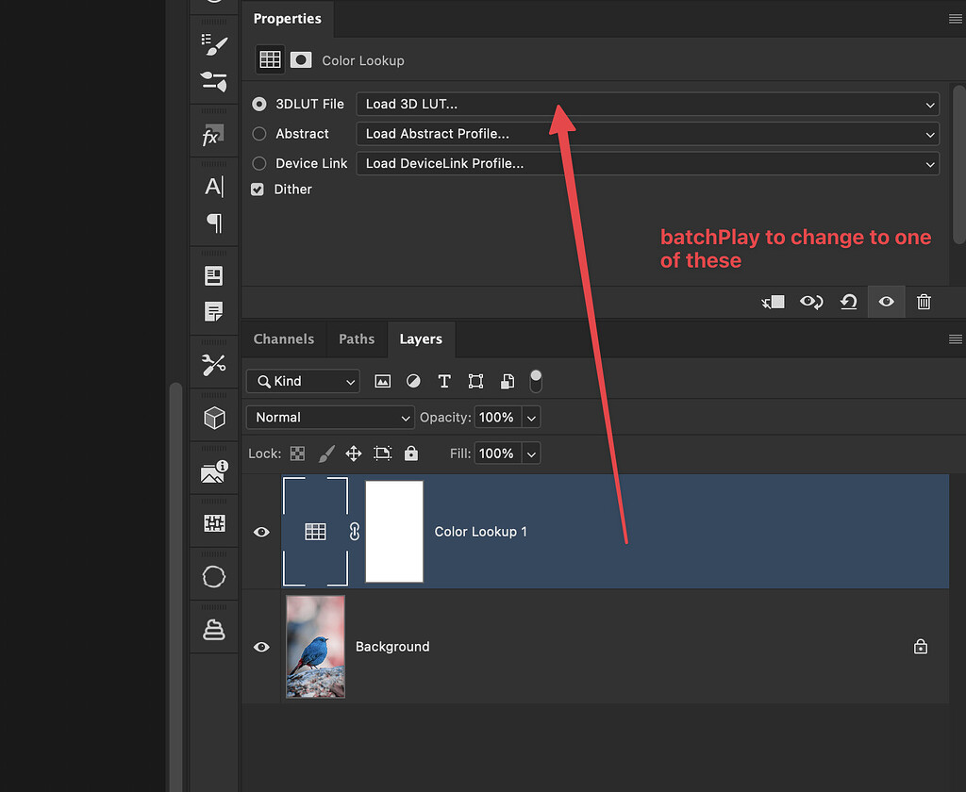The width and height of the screenshot is (966, 792).
Task: Select the Abstract radio button
Action: pyautogui.click(x=257, y=134)
